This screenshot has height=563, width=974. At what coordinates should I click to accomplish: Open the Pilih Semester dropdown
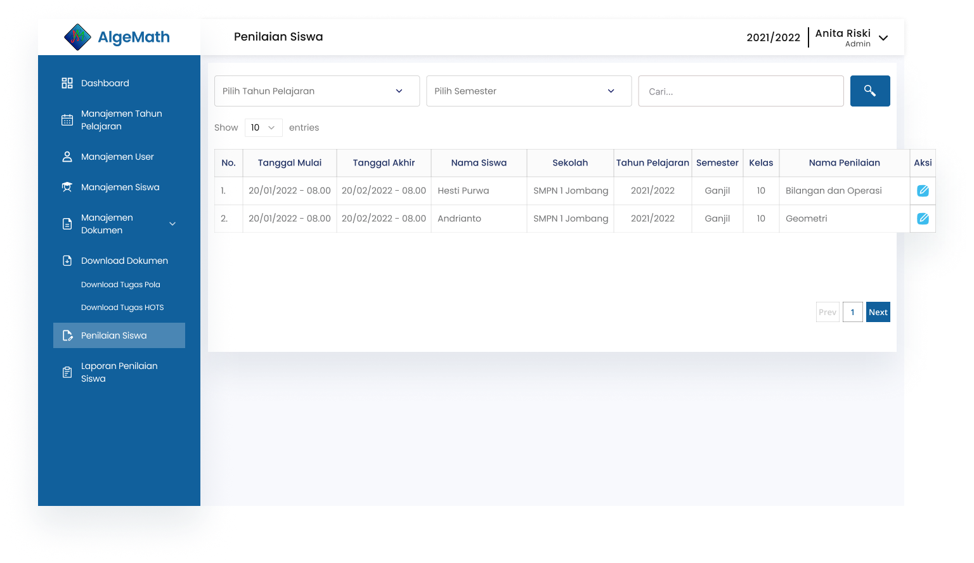529,91
